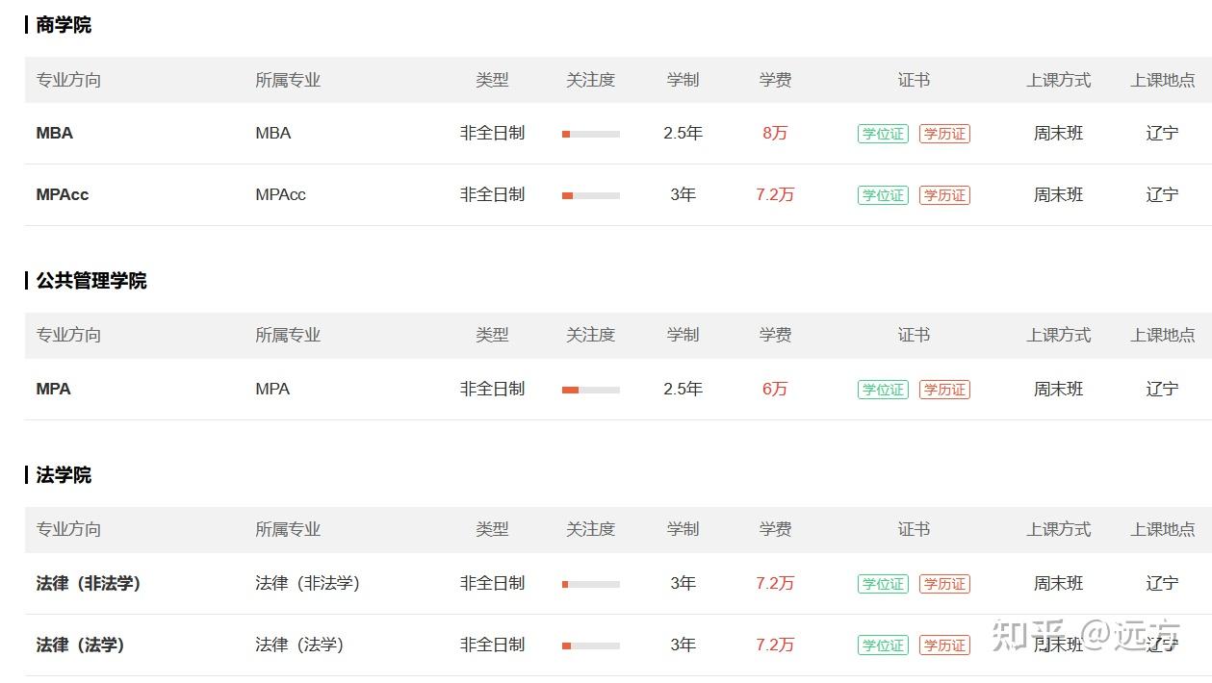This screenshot has width=1212, height=683.
Task: Click the 学位证 badge in MPAcc row
Action: 883,195
